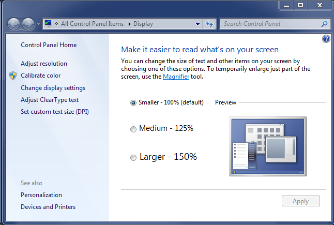Select Larger - 150% radio button
Image resolution: width=334 pixels, height=225 pixels.
[133, 158]
